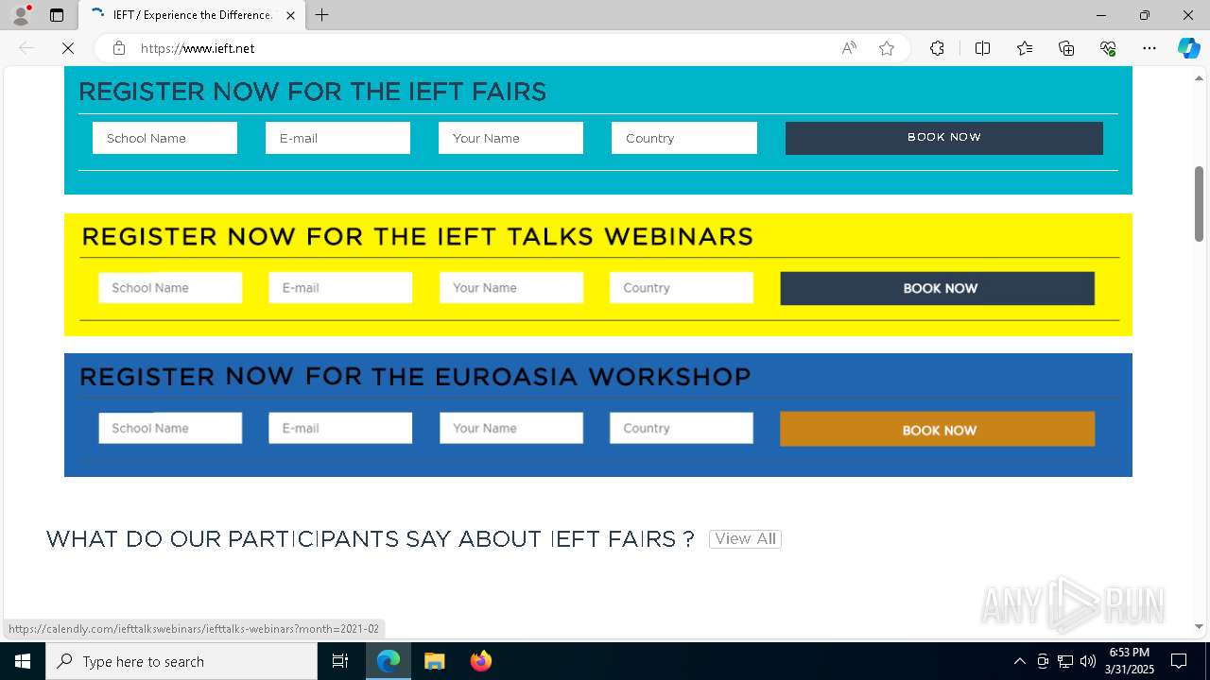This screenshot has width=1210, height=680.
Task: Open the Copilot sidebar icon
Action: tap(1188, 48)
